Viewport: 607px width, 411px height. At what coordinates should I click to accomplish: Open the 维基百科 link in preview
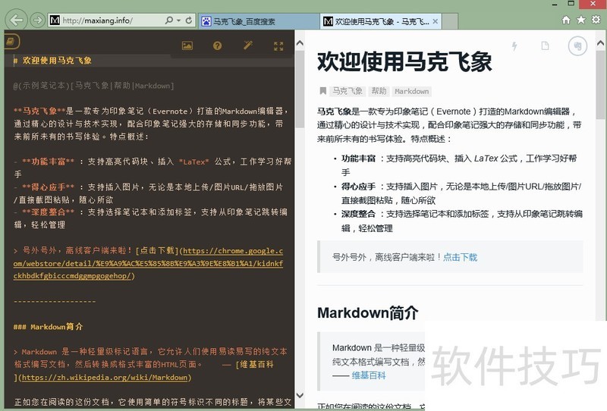click(x=369, y=375)
